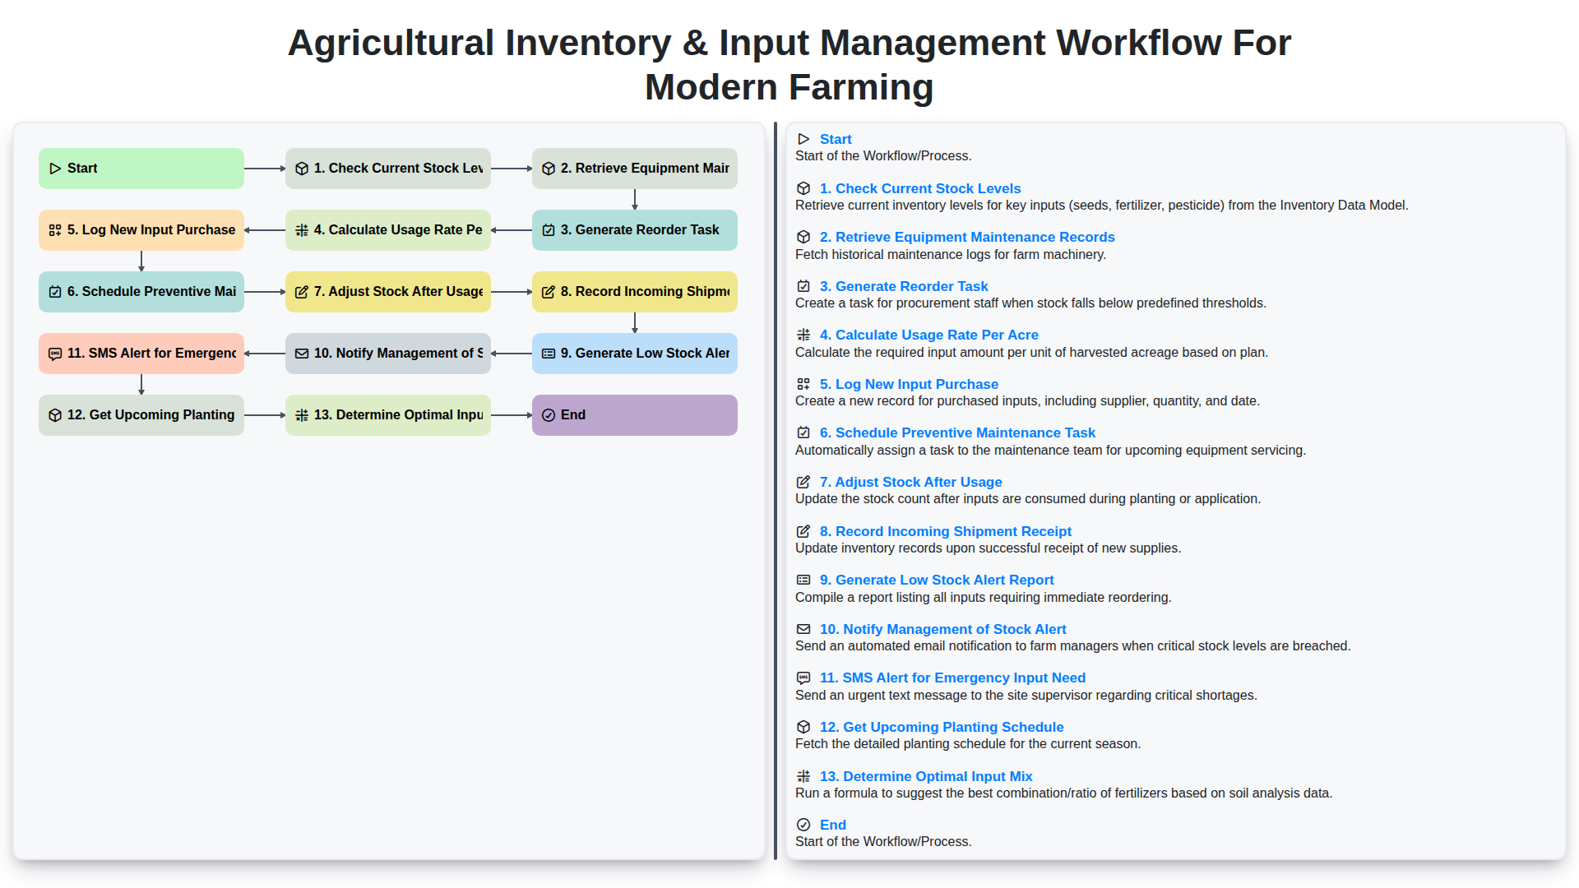Viewport: 1579px width, 888px height.
Task: Open the Start link in the sidebar
Action: coord(836,139)
